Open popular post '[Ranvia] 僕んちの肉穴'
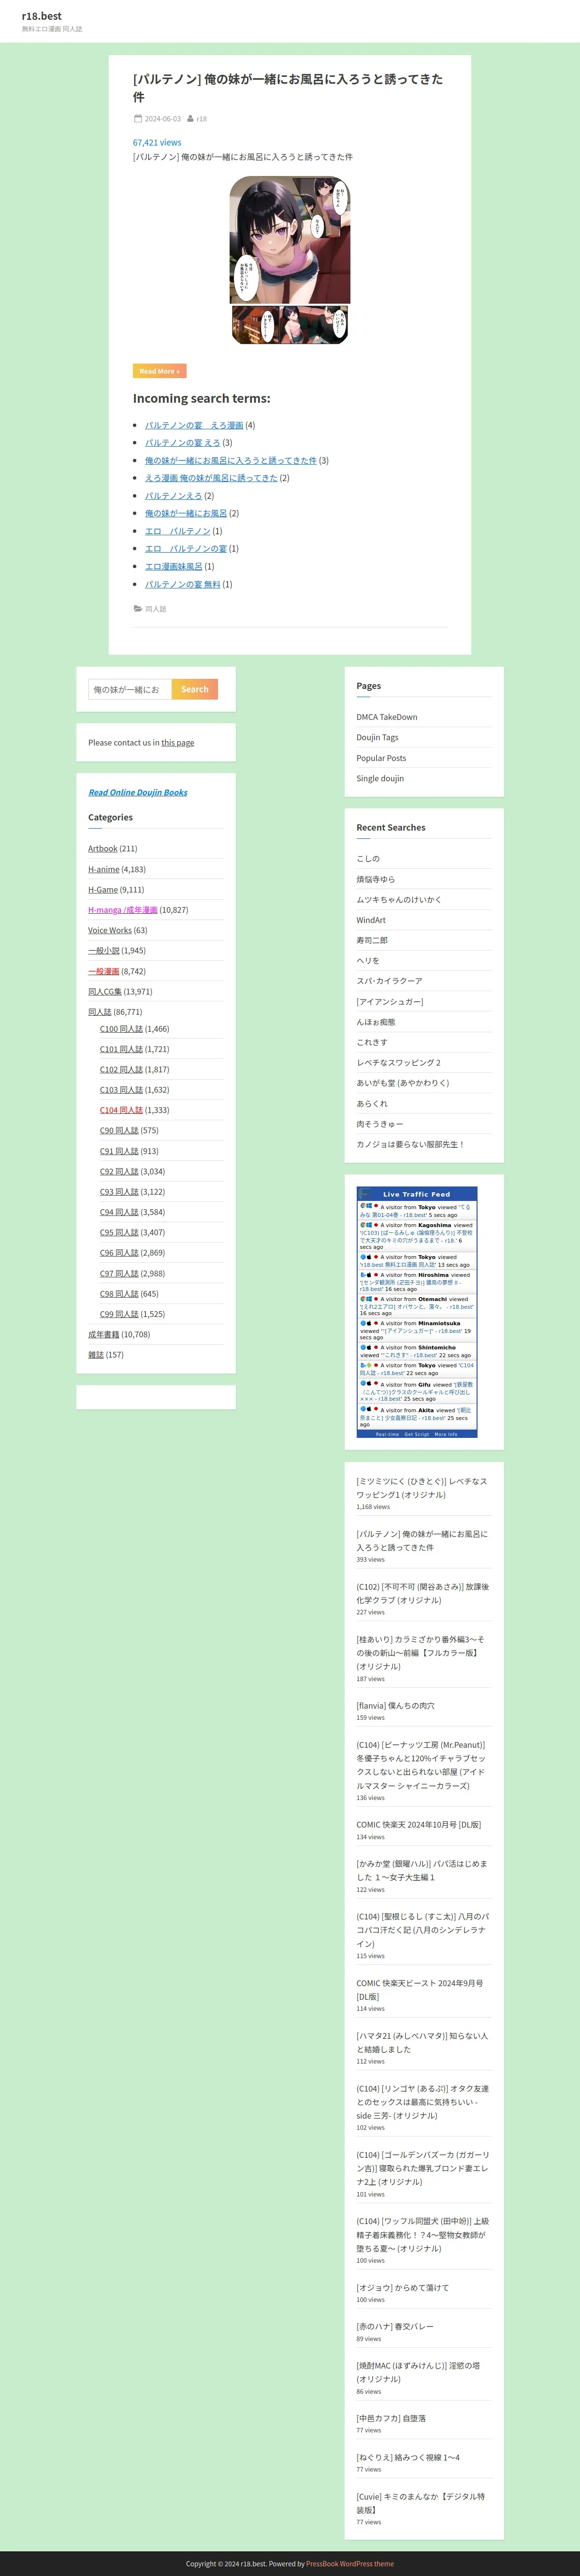 click(396, 1706)
